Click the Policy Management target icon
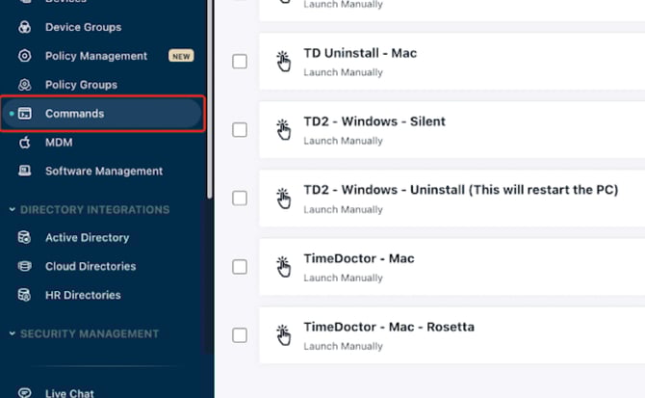This screenshot has width=645, height=398. tap(24, 56)
